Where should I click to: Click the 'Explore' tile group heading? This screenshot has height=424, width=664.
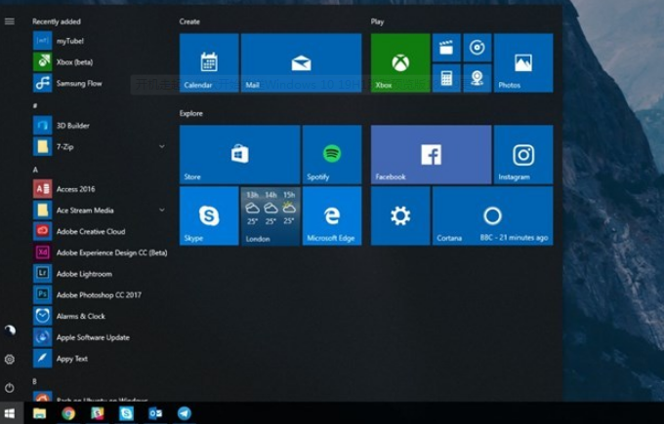(191, 113)
